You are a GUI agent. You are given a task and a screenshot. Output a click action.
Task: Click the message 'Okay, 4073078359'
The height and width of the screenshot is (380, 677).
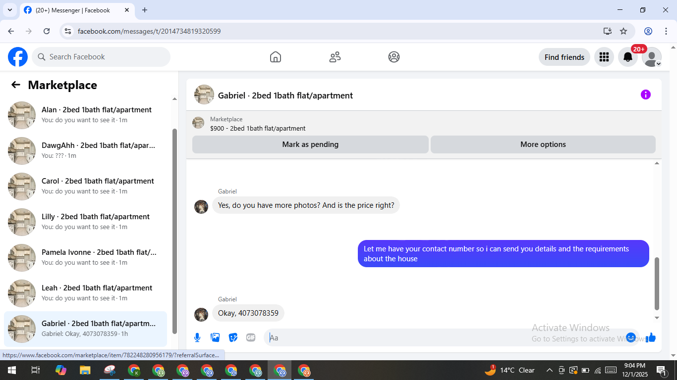(248, 313)
